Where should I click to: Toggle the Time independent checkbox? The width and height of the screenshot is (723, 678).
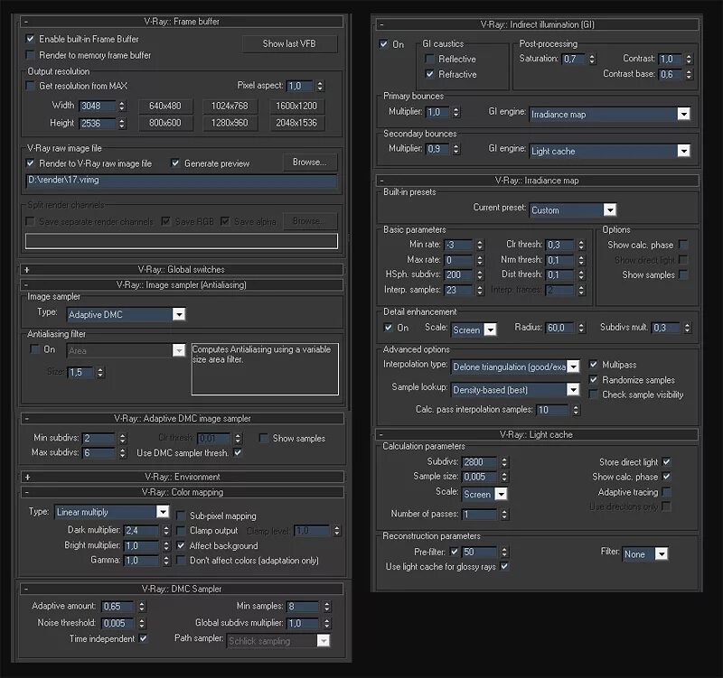[x=144, y=638]
